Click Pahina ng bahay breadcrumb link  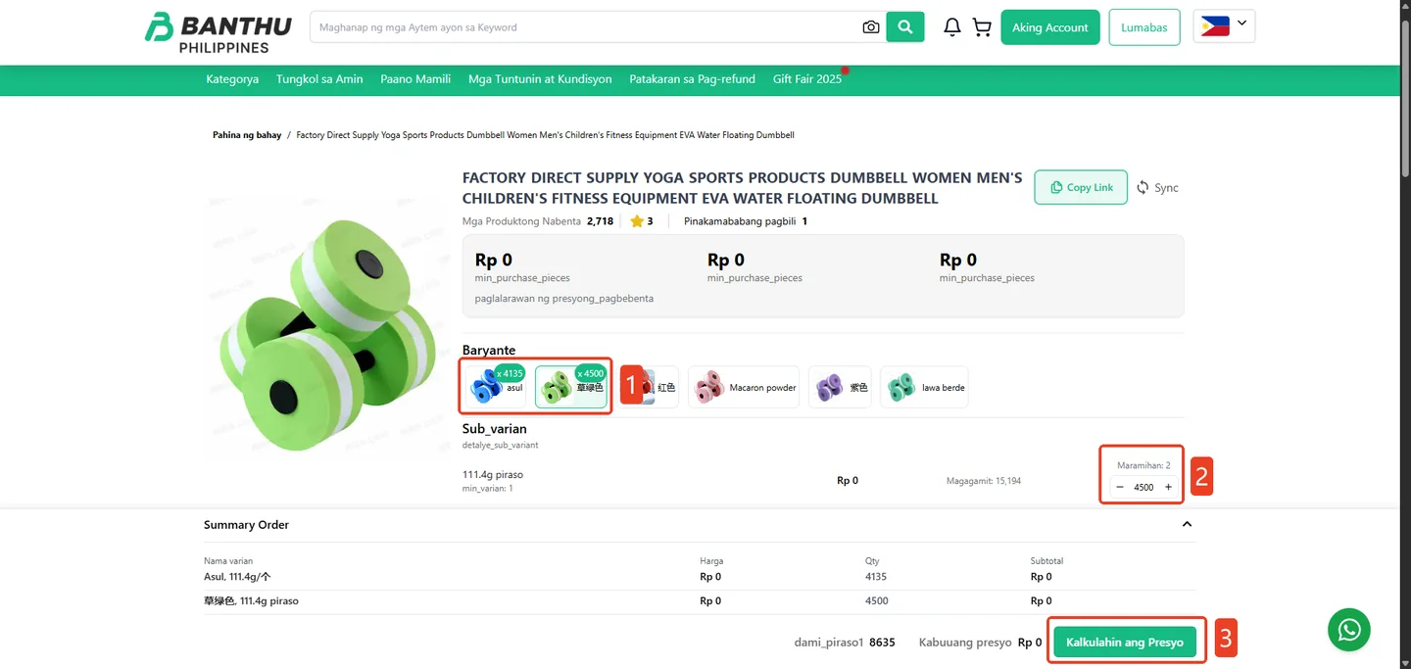tap(247, 135)
